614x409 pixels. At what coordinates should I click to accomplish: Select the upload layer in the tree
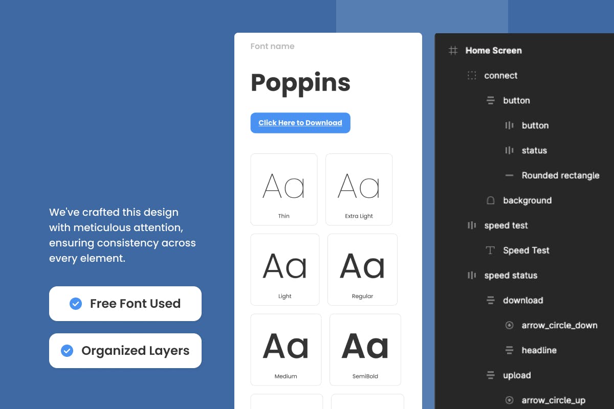pos(517,375)
